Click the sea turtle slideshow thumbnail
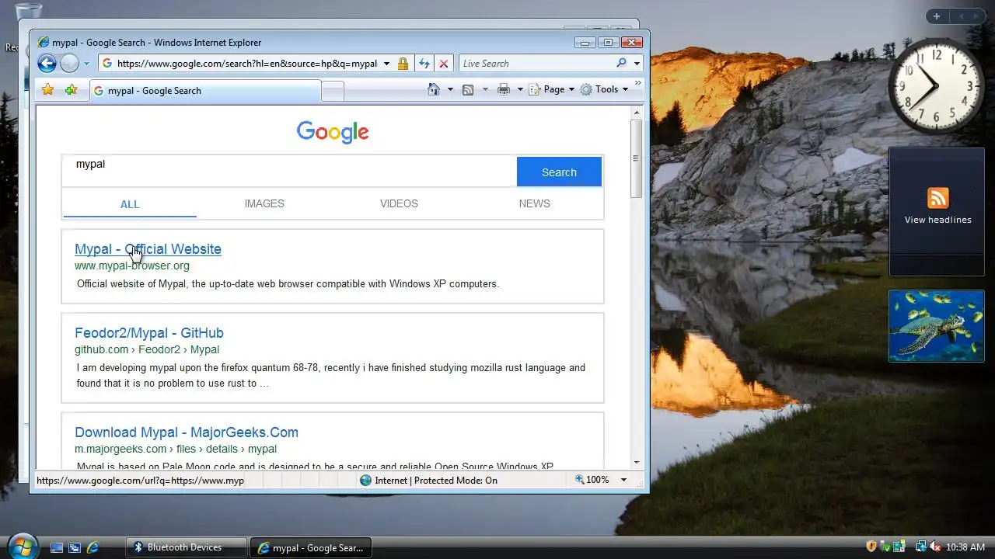 (936, 326)
